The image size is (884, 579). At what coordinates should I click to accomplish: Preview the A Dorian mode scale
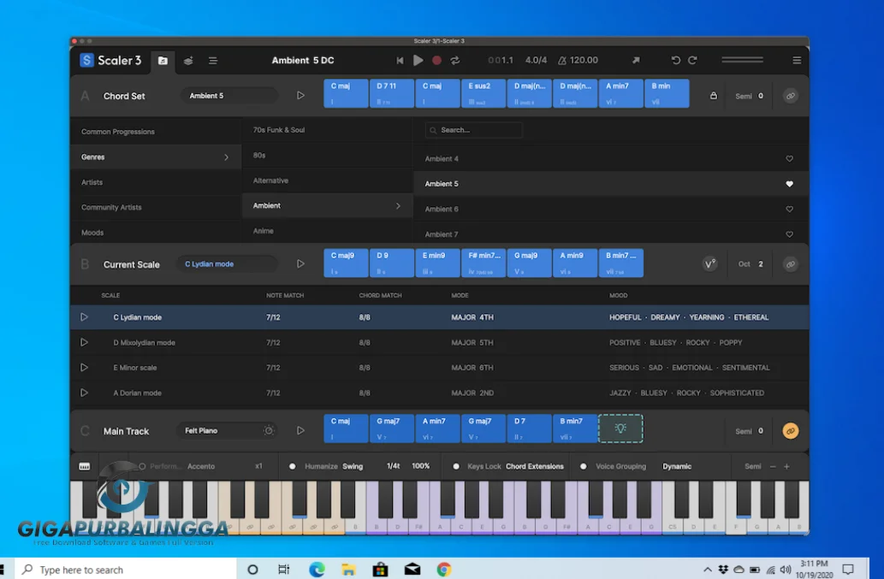click(x=84, y=393)
